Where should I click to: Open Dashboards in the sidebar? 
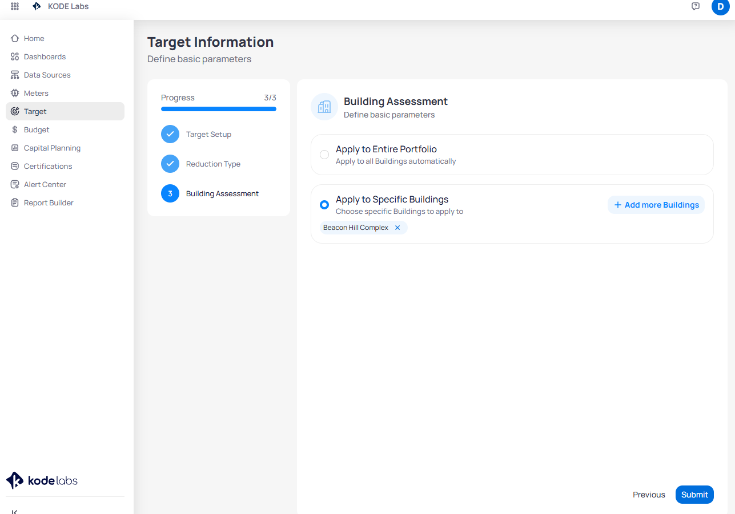65,56
